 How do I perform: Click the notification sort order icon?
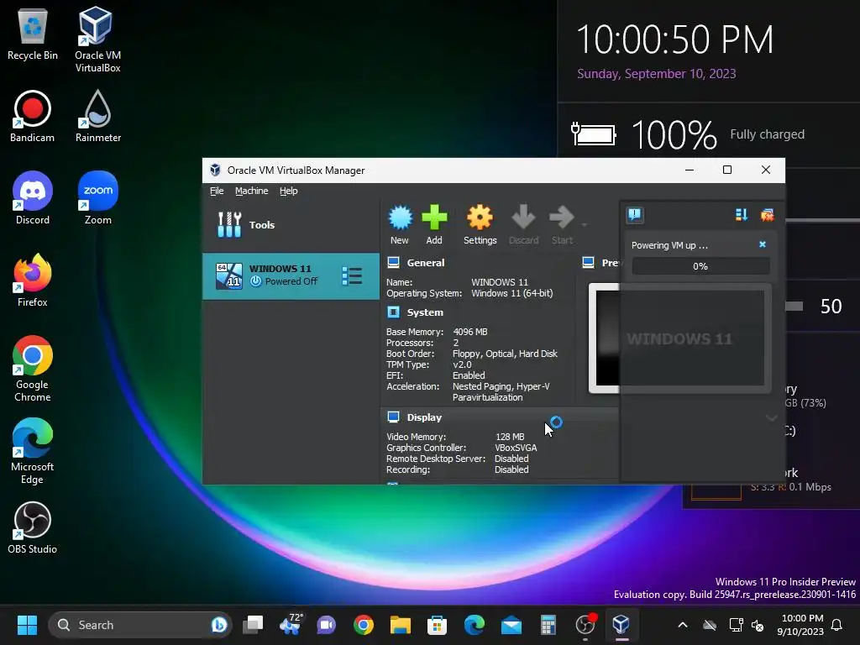pos(742,214)
